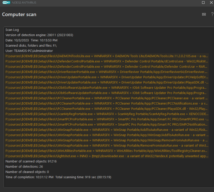Select WinSnap Portable/RemoveFromAutoRun.exe row

point(107,145)
